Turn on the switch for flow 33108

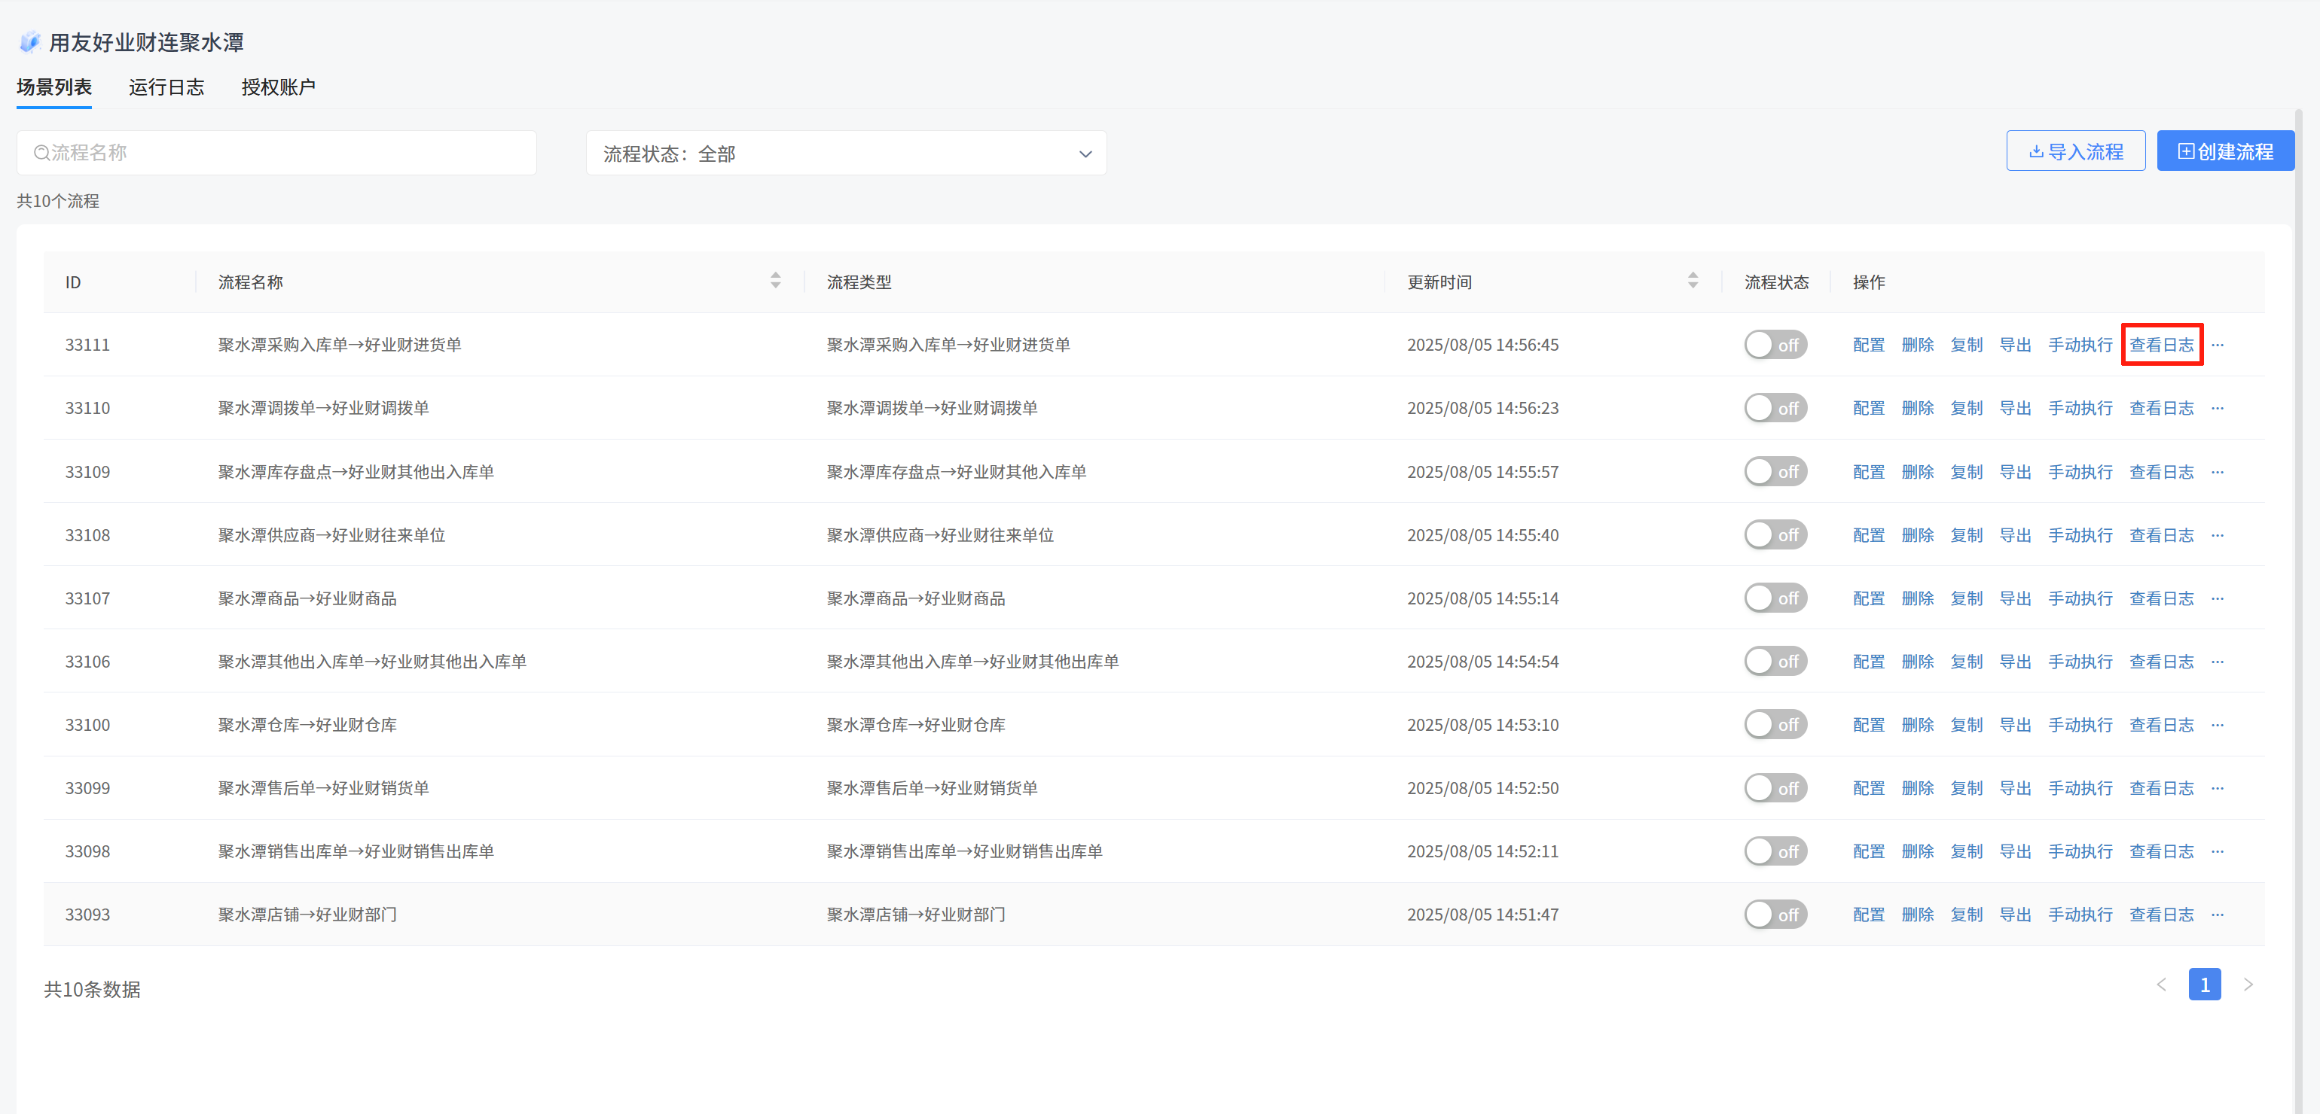click(x=1775, y=535)
